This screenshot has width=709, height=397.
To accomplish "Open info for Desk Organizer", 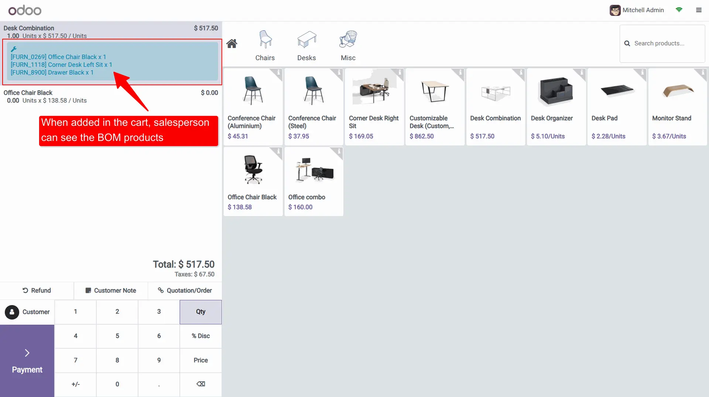I will tap(581, 73).
